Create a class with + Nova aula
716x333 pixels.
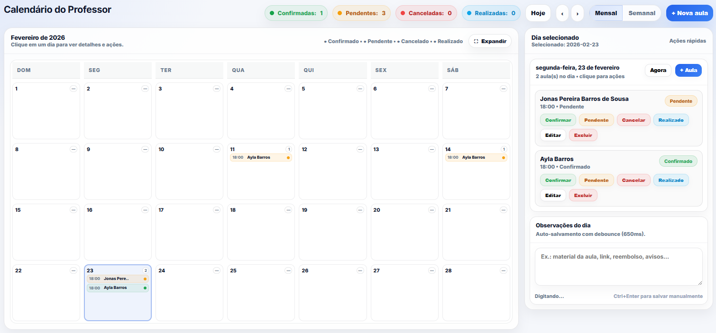pyautogui.click(x=689, y=13)
